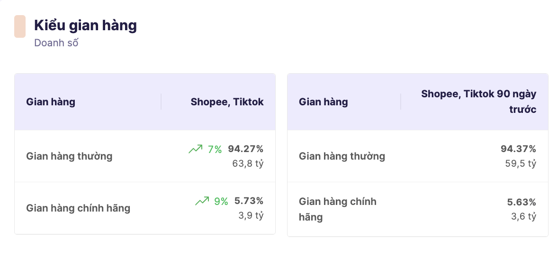Click the 59,5 tỷ revenue value

[x=521, y=164]
